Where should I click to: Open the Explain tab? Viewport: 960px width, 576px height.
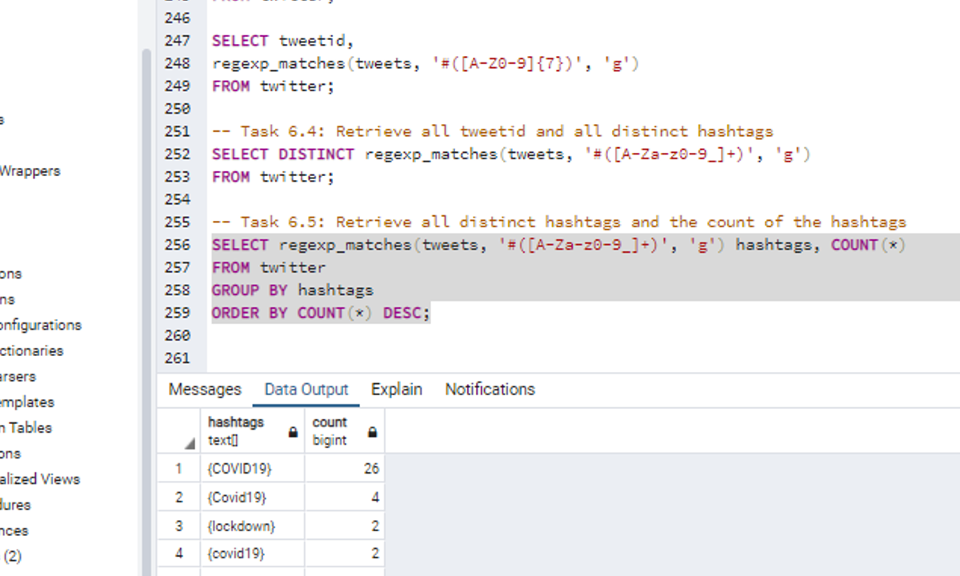point(397,390)
